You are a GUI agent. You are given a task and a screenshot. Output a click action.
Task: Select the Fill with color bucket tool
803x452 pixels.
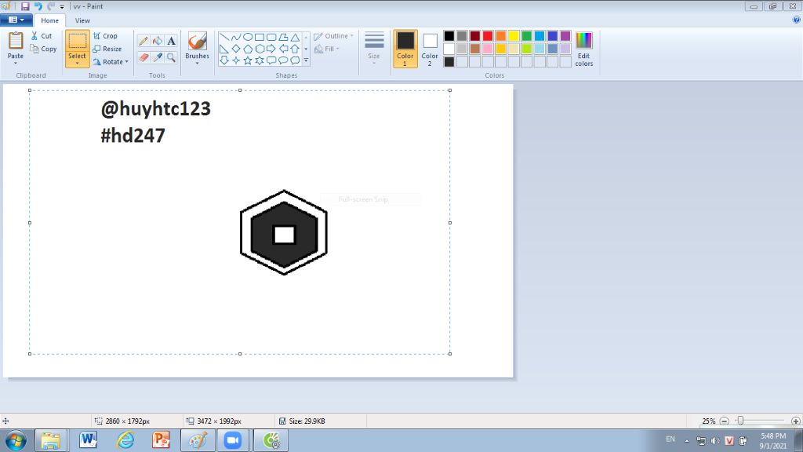157,41
